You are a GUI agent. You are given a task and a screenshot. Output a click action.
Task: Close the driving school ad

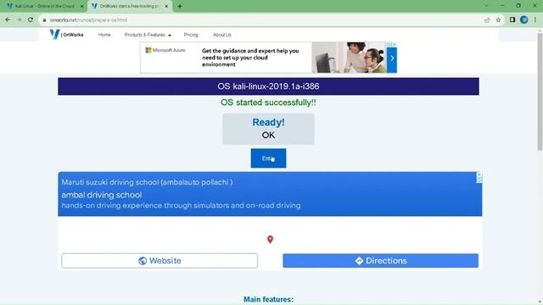[x=479, y=175]
